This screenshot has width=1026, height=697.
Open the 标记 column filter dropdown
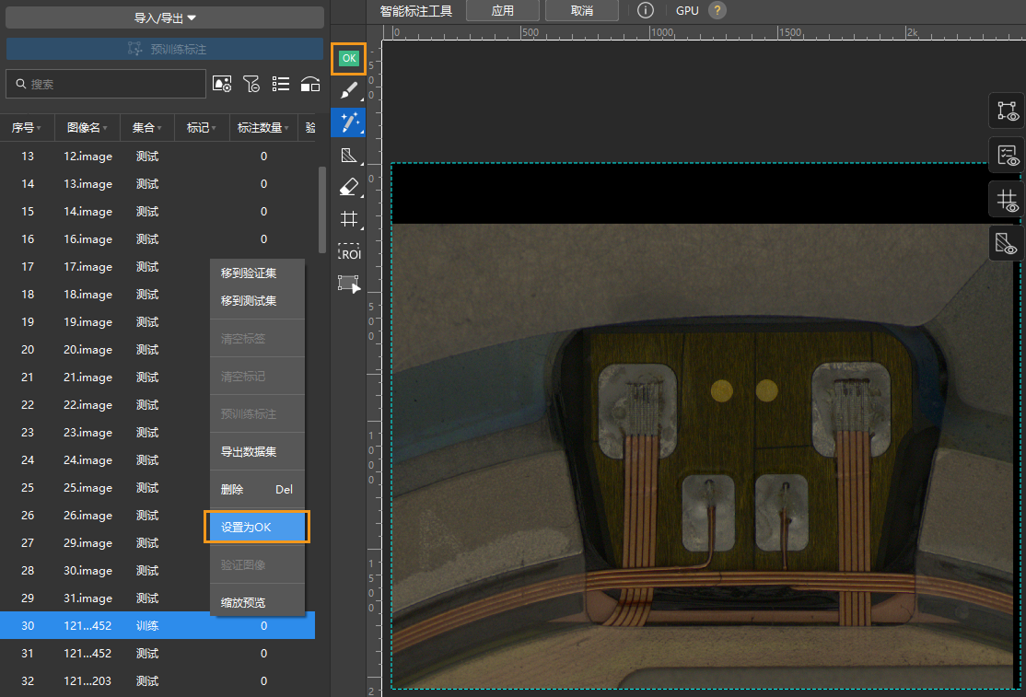(x=214, y=128)
